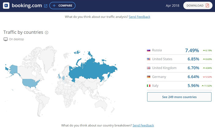The width and height of the screenshot is (215, 128).
Task: Click the 4.84% change indicator
Action: coord(207,68)
